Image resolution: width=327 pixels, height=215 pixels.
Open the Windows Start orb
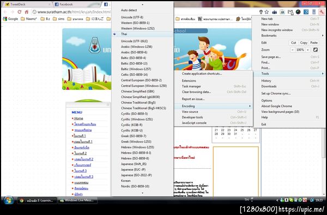[x=9, y=200]
